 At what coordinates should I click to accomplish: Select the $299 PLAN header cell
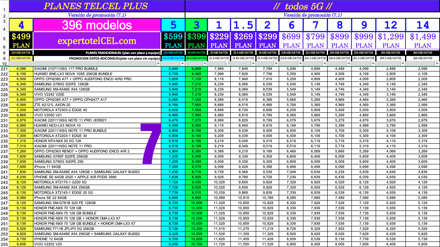(x=267, y=41)
